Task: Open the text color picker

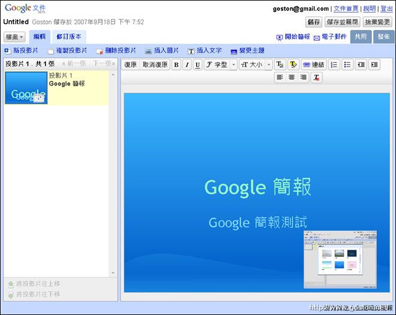Action: [x=280, y=65]
